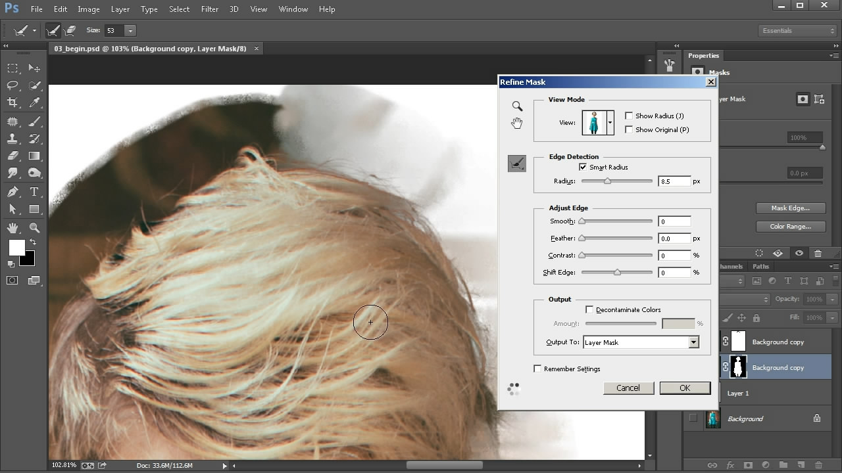
Task: Select the Crop tool in the toolbox
Action: click(x=12, y=102)
